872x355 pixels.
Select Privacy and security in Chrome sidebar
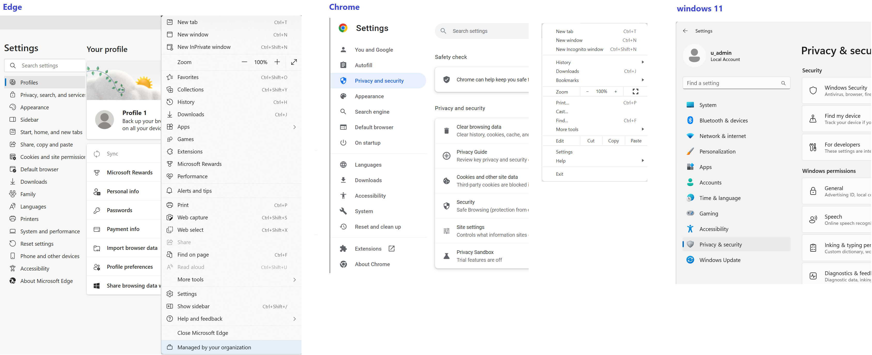[379, 81]
